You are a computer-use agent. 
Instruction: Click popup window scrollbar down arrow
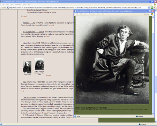click(x=153, y=113)
